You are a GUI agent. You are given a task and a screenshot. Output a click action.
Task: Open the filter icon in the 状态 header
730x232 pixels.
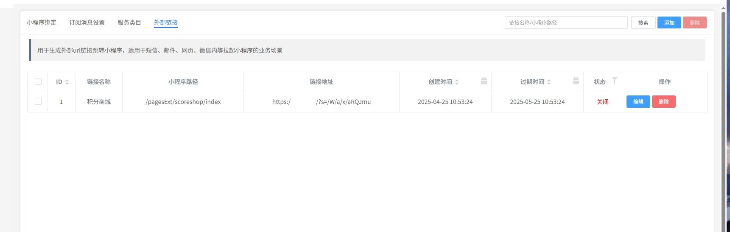614,81
